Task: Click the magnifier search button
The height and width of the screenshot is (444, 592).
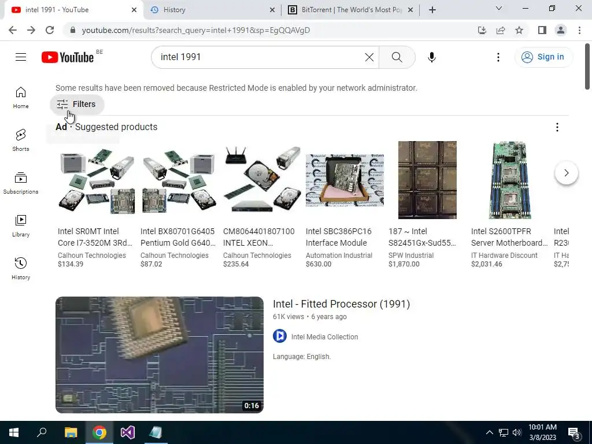Action: [x=397, y=57]
